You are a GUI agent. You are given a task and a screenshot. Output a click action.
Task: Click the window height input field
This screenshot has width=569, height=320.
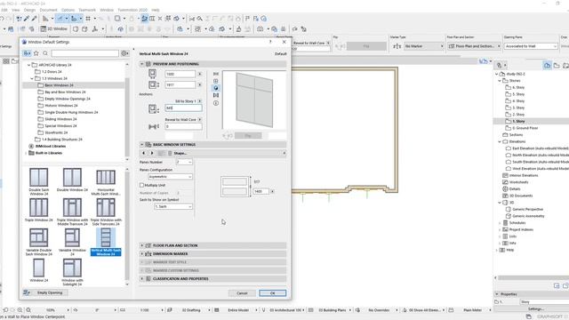[180, 84]
